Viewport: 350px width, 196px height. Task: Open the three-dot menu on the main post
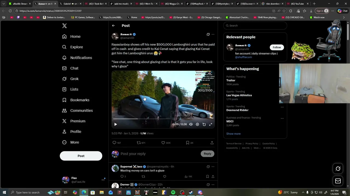click(x=213, y=34)
